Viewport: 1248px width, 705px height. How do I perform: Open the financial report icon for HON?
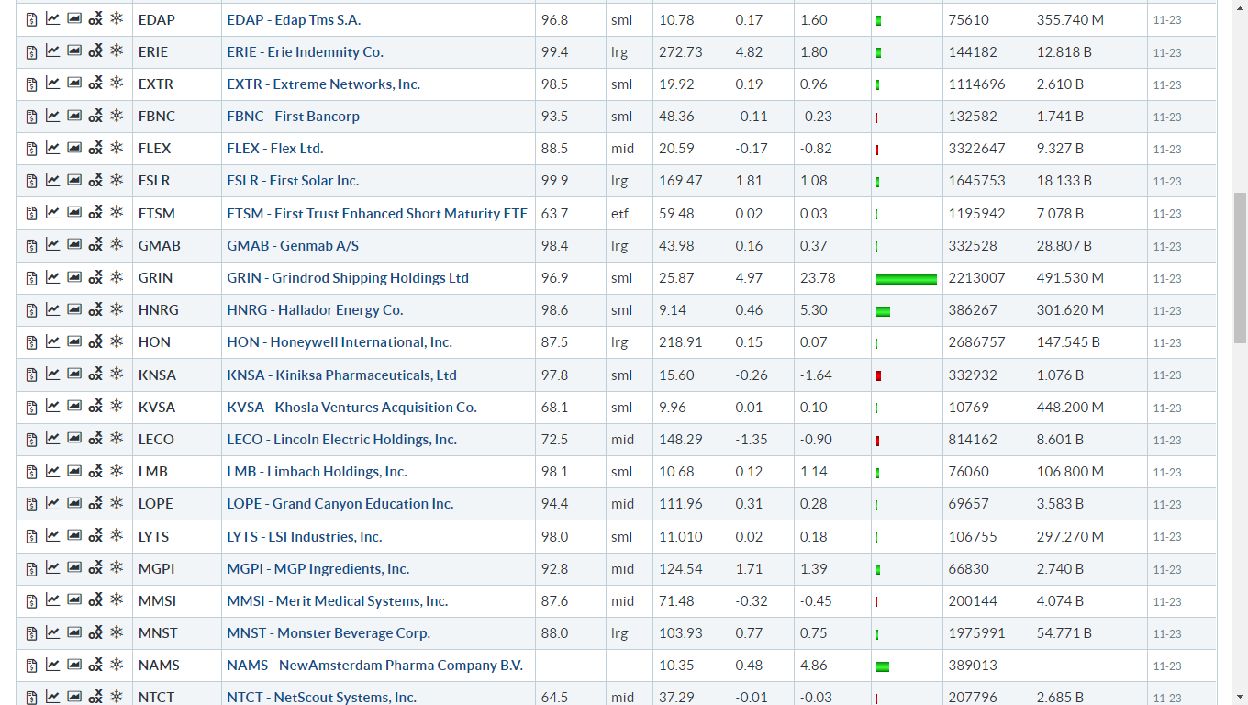point(31,342)
